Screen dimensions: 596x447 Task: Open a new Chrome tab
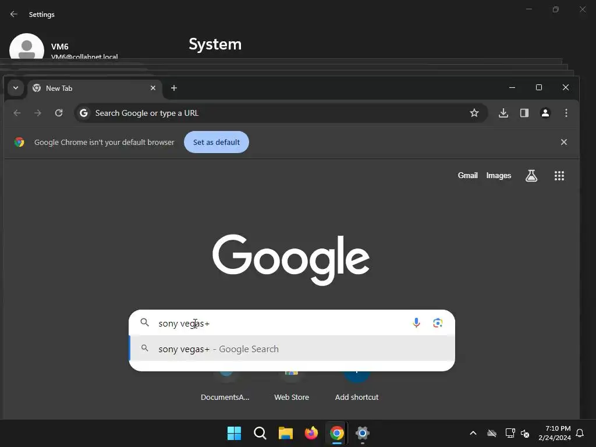click(x=173, y=88)
